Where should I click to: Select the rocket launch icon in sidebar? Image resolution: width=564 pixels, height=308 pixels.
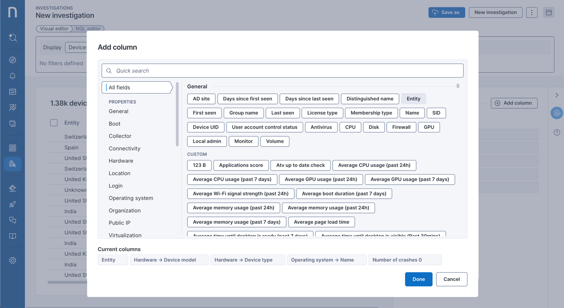(x=13, y=204)
